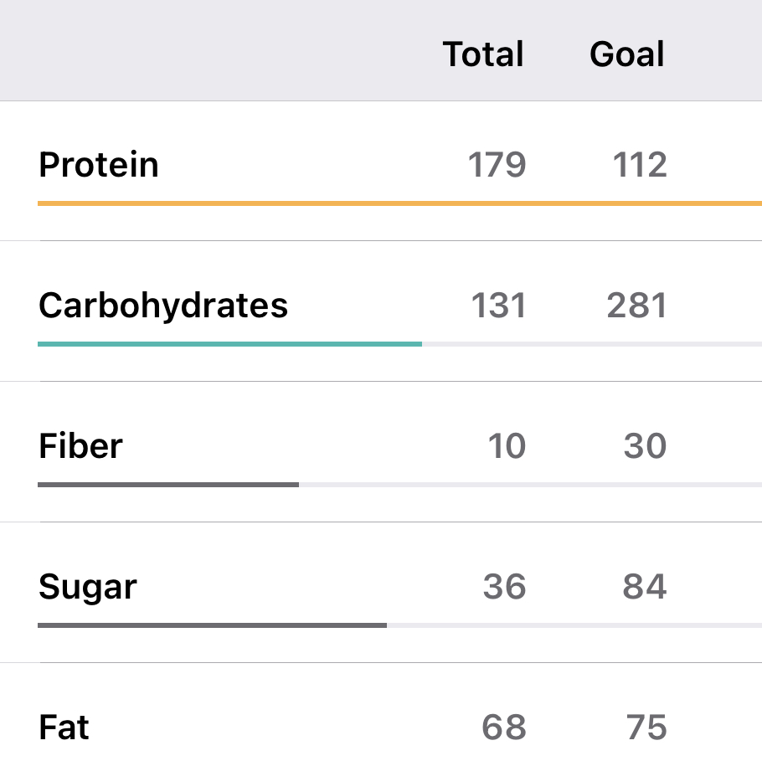Click the Fiber total value 10
This screenshot has width=762, height=761.
pyautogui.click(x=507, y=446)
